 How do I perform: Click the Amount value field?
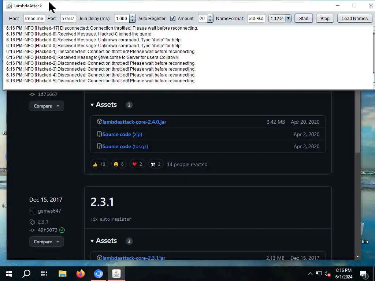pyautogui.click(x=202, y=18)
